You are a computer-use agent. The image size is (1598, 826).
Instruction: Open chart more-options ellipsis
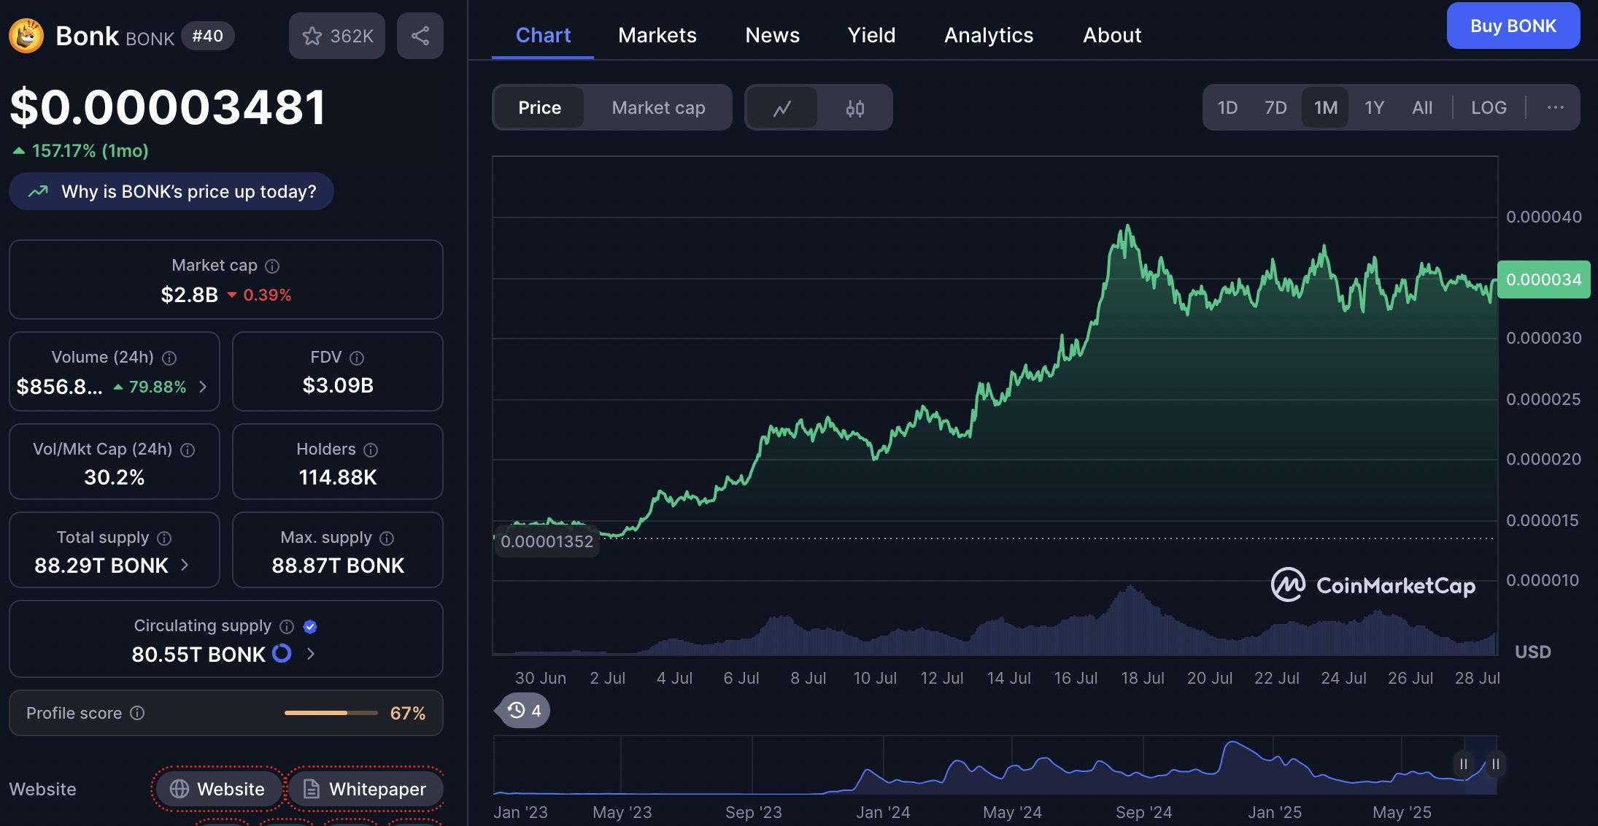1555,107
